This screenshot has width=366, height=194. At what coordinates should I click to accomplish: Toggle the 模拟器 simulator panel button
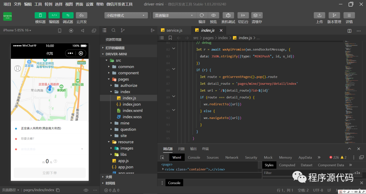(40, 15)
